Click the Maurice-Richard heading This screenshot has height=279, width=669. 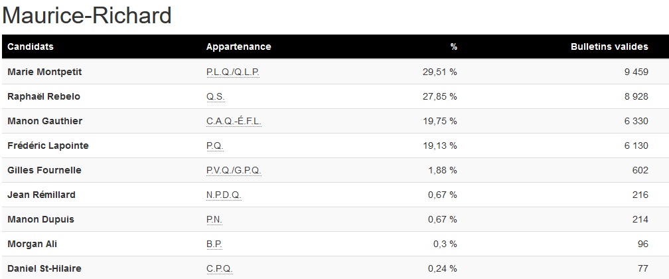click(x=88, y=15)
